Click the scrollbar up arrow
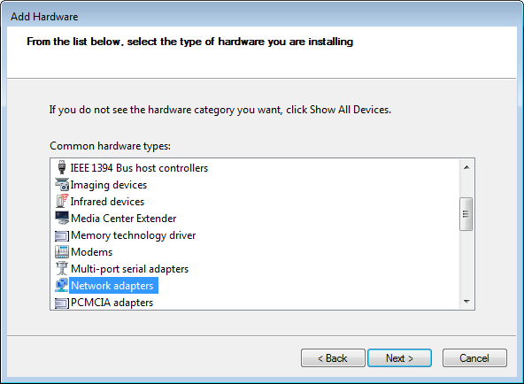The height and width of the screenshot is (384, 524). [466, 167]
